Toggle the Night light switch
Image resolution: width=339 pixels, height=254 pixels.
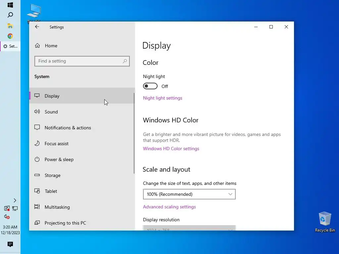pyautogui.click(x=150, y=86)
